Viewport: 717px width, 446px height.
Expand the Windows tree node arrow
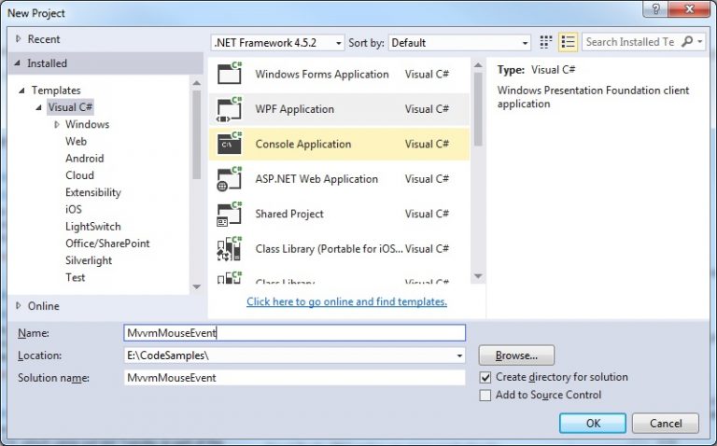tap(57, 124)
